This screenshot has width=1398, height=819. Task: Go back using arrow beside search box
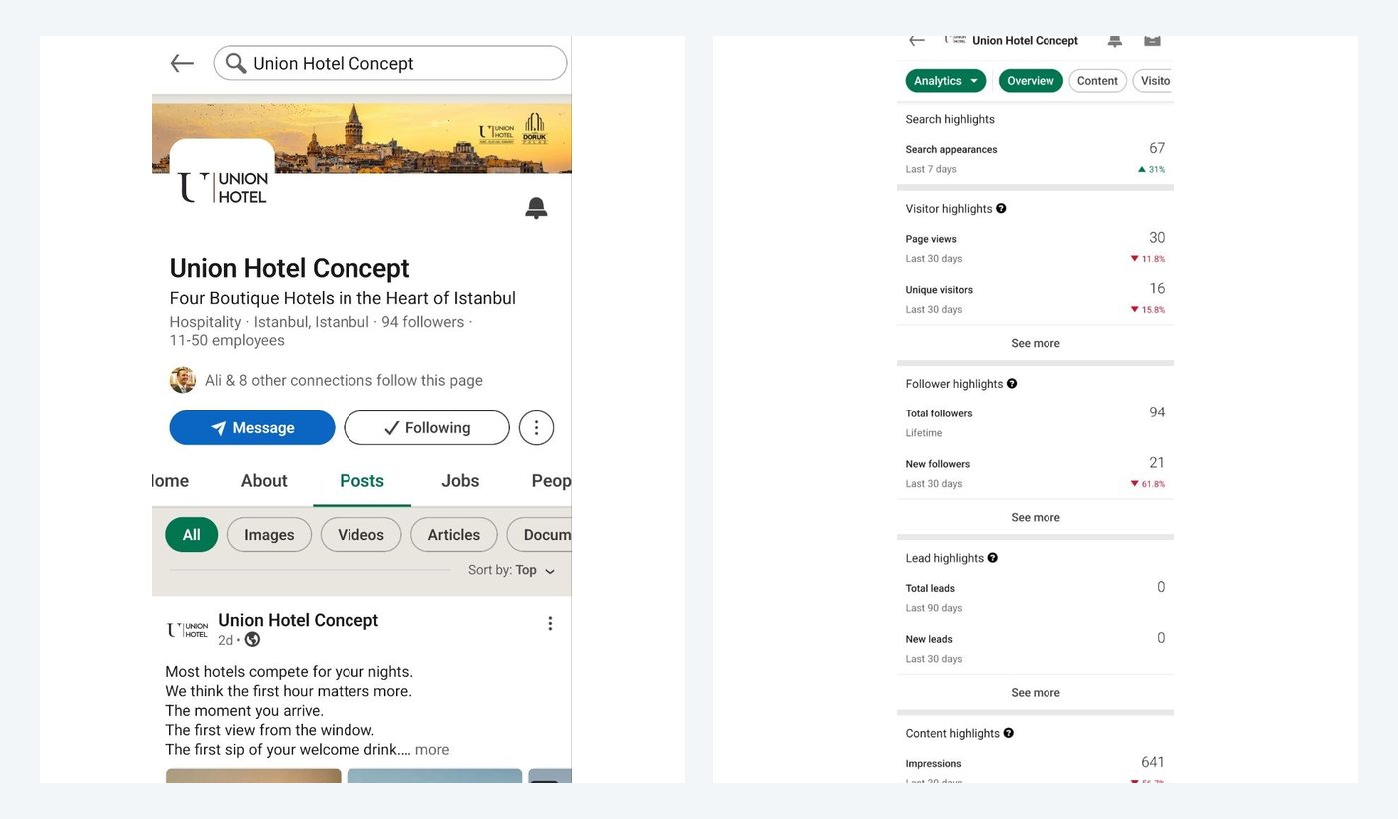tap(182, 64)
